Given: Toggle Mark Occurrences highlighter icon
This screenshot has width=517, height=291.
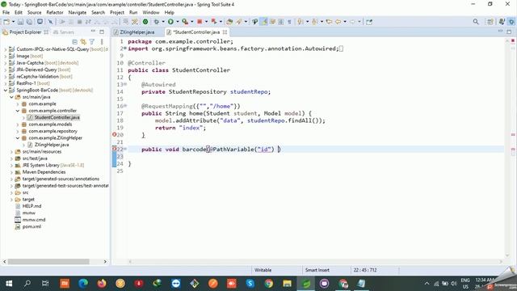Looking at the screenshot, I should [264, 22].
